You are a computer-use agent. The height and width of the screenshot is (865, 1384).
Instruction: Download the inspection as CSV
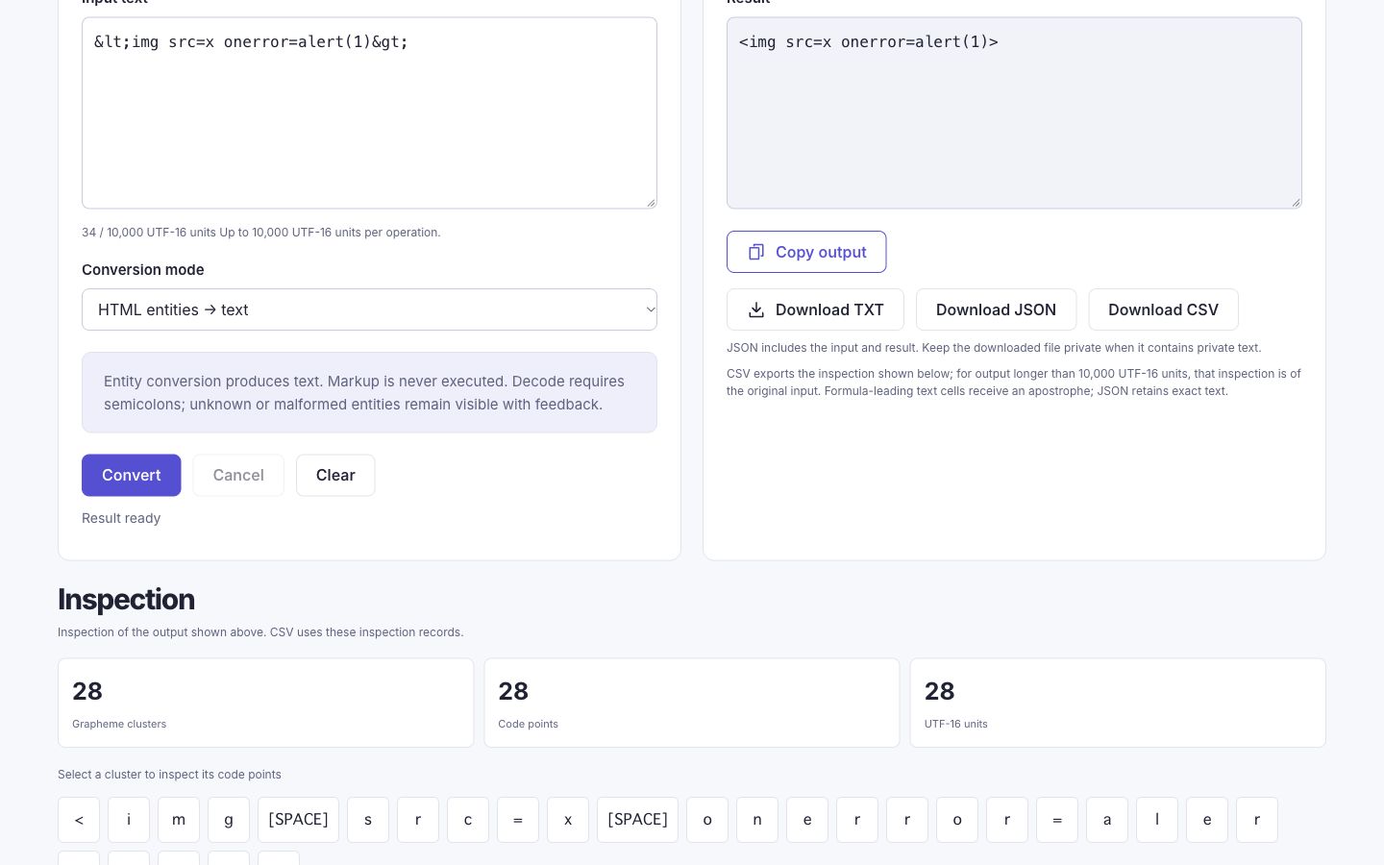click(x=1163, y=309)
